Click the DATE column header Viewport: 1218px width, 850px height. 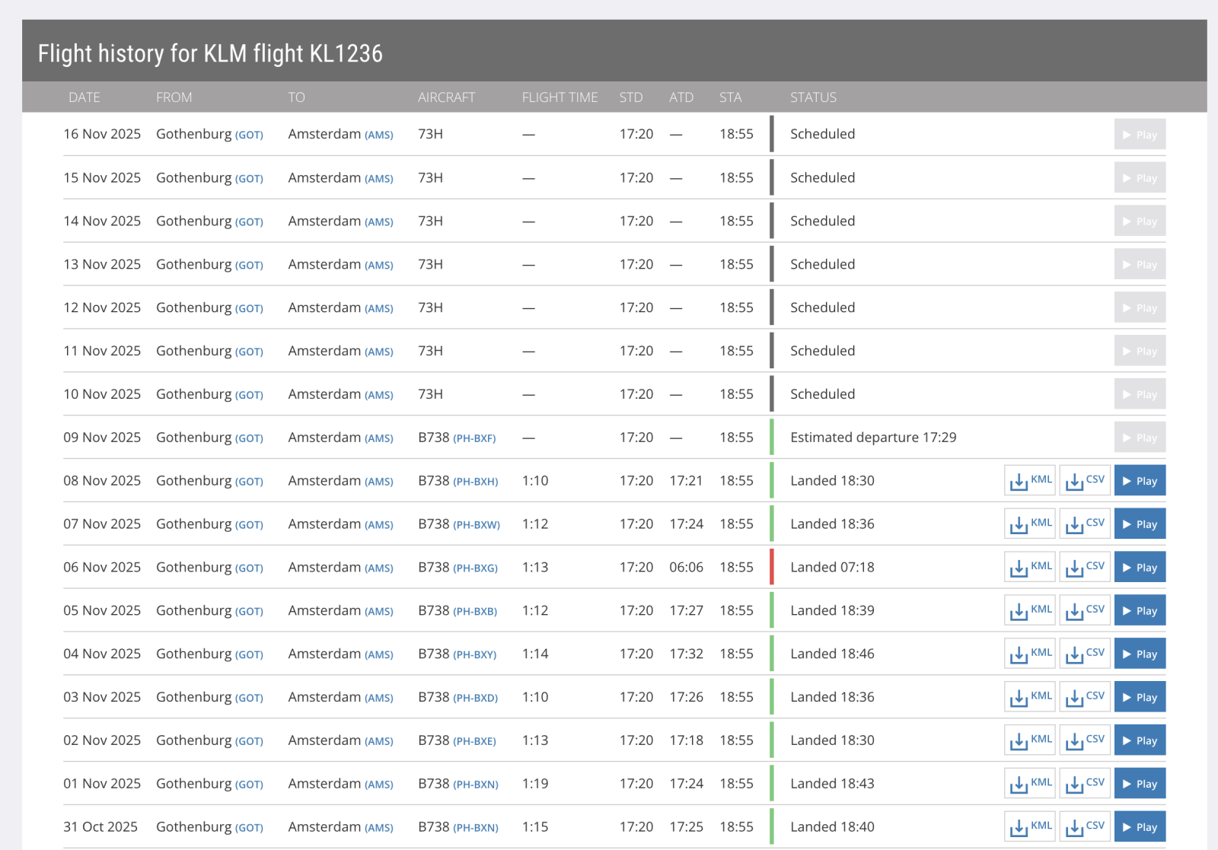[x=84, y=97]
